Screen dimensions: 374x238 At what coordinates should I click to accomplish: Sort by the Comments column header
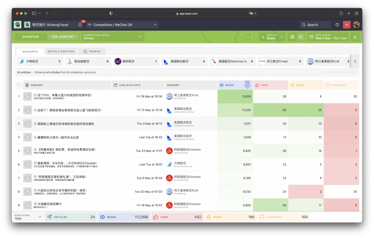click(341, 85)
